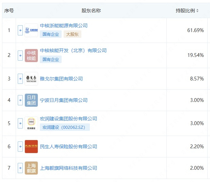Click the Youngor 雅戈尔 logo icon
This screenshot has width=210, height=182.
point(31,79)
